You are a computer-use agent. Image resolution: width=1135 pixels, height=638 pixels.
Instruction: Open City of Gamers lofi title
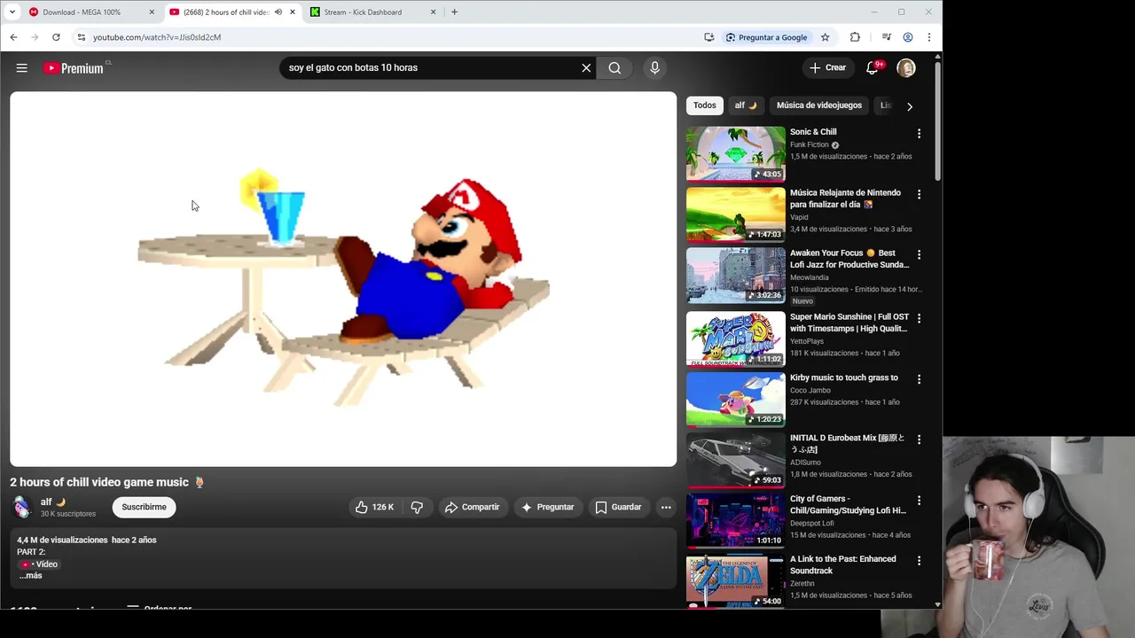click(x=848, y=505)
